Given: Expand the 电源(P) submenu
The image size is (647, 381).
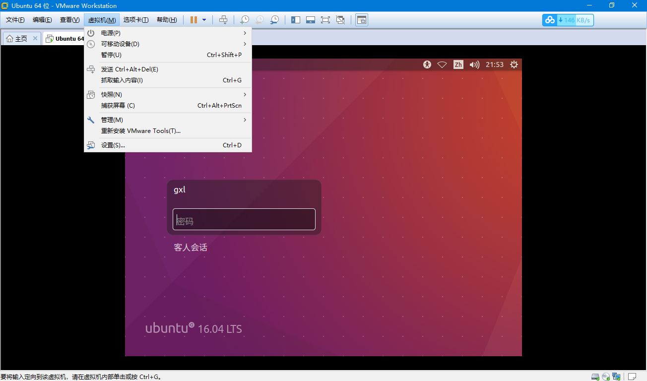Looking at the screenshot, I should pos(168,33).
